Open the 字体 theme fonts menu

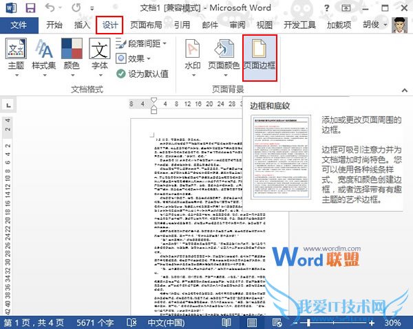pos(100,57)
